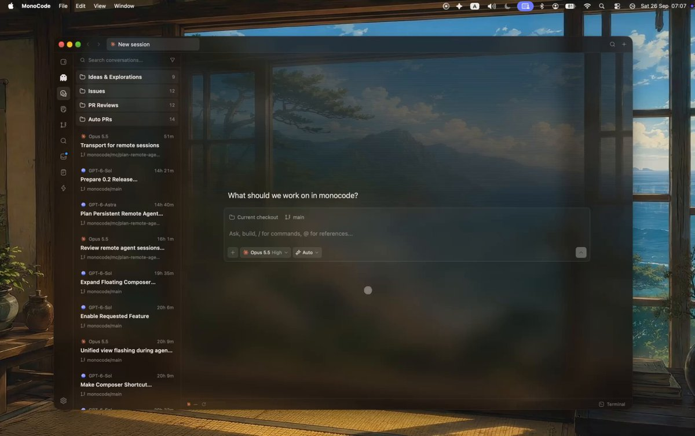Viewport: 695px width, 436px height.
Task: Open the conversations chat icon
Action: 64,93
